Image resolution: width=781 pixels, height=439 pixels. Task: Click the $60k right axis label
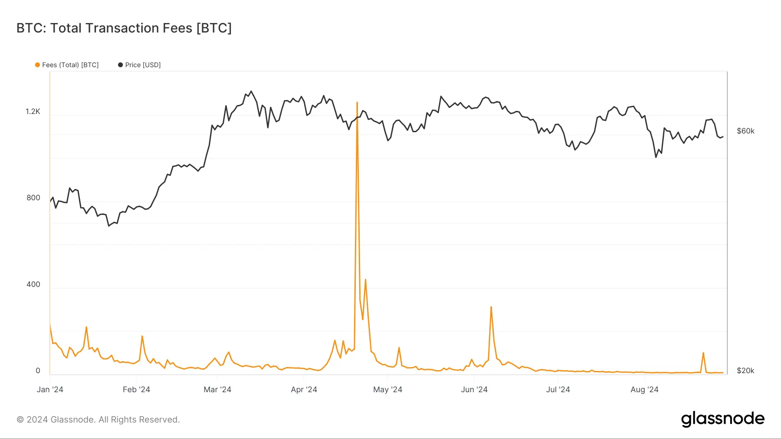point(745,131)
